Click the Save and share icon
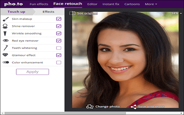The height and width of the screenshot is (115, 184). (133, 107)
